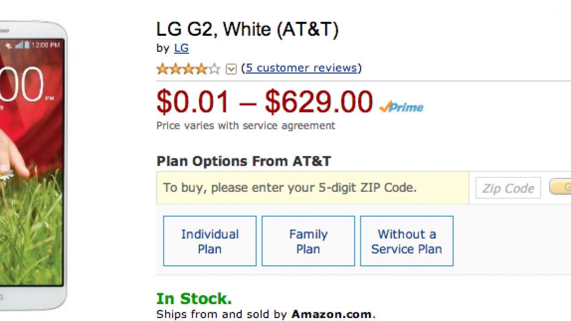Click the Amazon.com seller name
Image resolution: width=571 pixels, height=321 pixels.
click(331, 314)
